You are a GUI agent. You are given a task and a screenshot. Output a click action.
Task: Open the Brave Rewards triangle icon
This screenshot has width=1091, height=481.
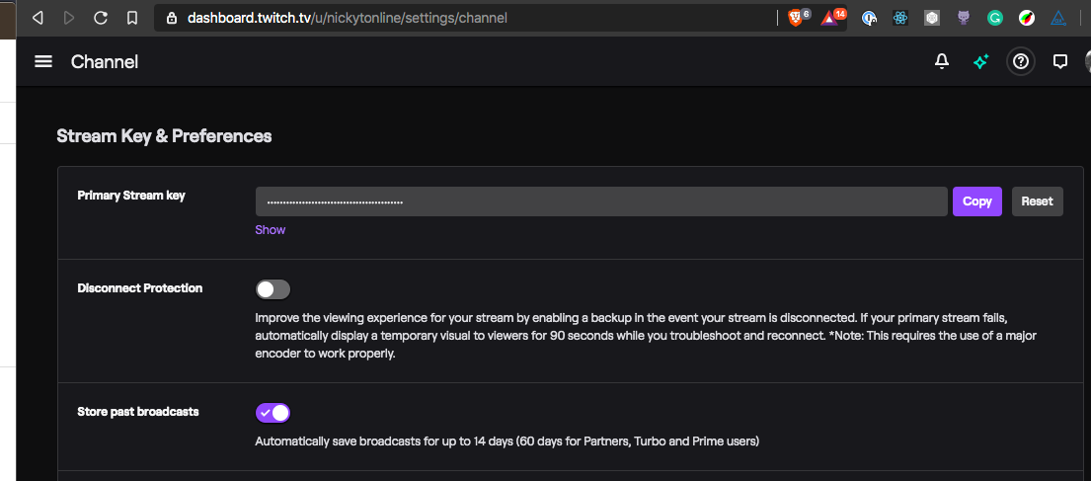pos(830,18)
